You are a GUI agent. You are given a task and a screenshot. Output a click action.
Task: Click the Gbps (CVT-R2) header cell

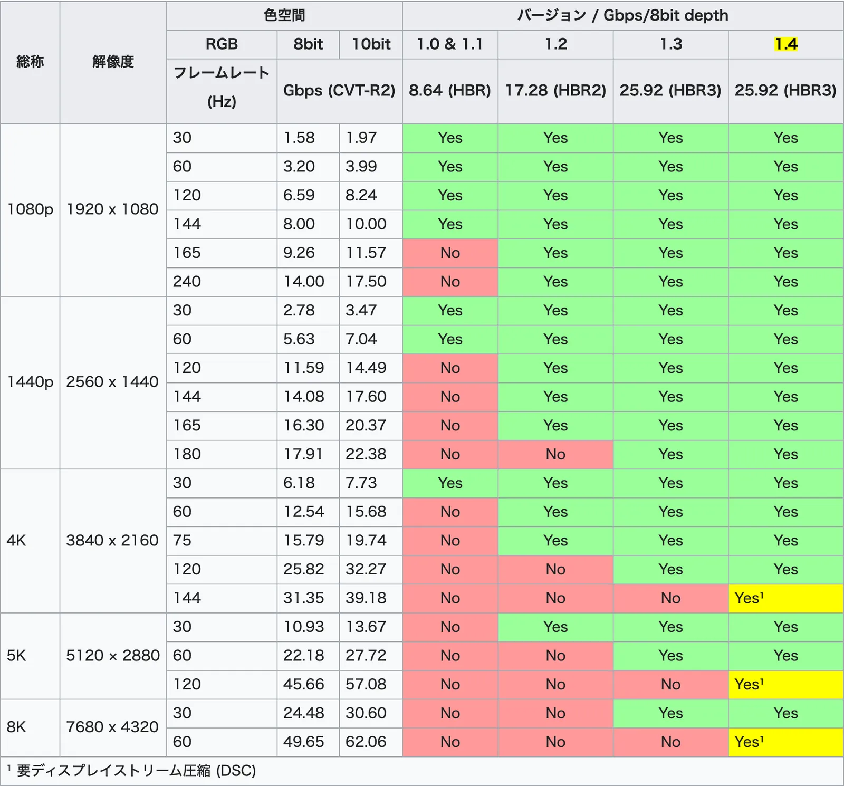[339, 91]
